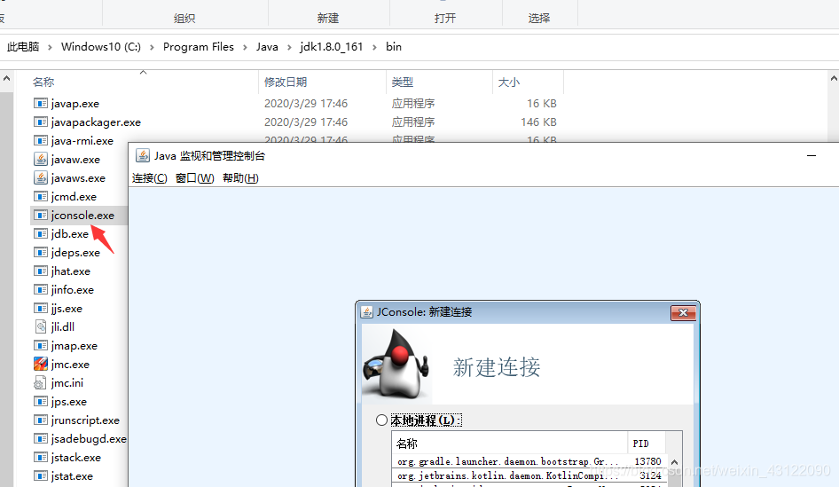The image size is (839, 487).
Task: Click the 146 KB size cell
Action: click(x=539, y=122)
